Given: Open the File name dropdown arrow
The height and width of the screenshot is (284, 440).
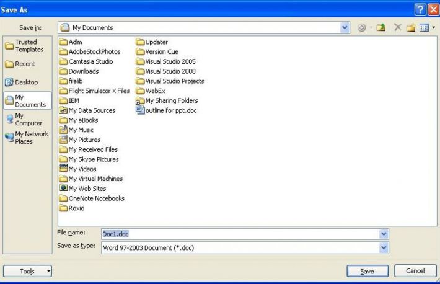Looking at the screenshot, I should tap(384, 234).
